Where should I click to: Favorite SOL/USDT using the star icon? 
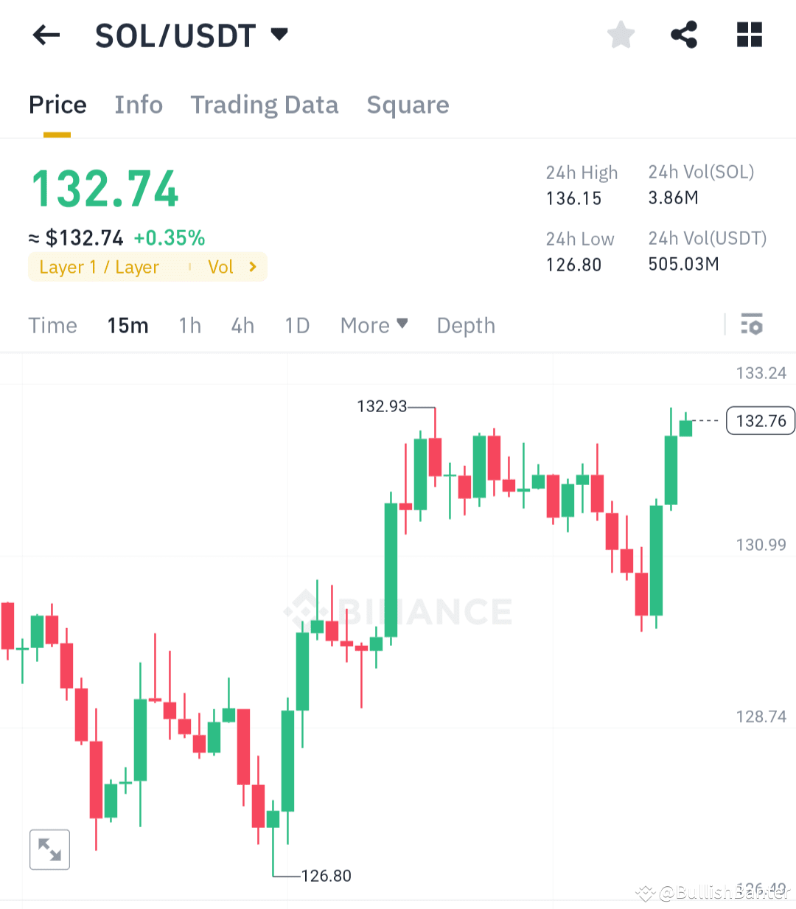pyautogui.click(x=621, y=34)
